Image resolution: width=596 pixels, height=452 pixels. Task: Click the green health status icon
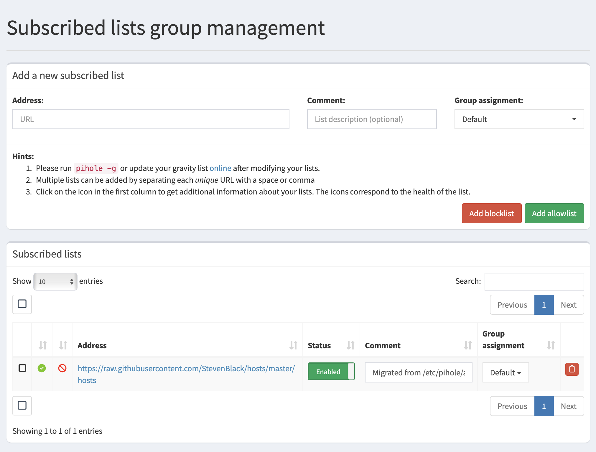point(42,368)
